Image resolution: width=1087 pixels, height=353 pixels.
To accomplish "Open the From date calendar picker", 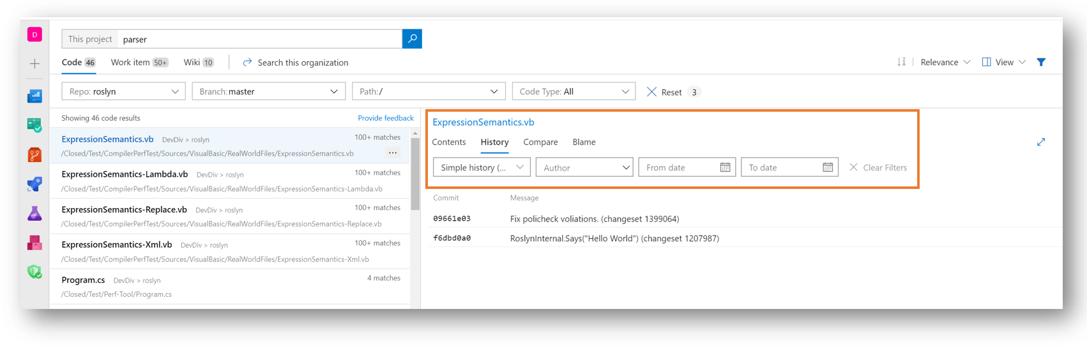I will point(725,167).
